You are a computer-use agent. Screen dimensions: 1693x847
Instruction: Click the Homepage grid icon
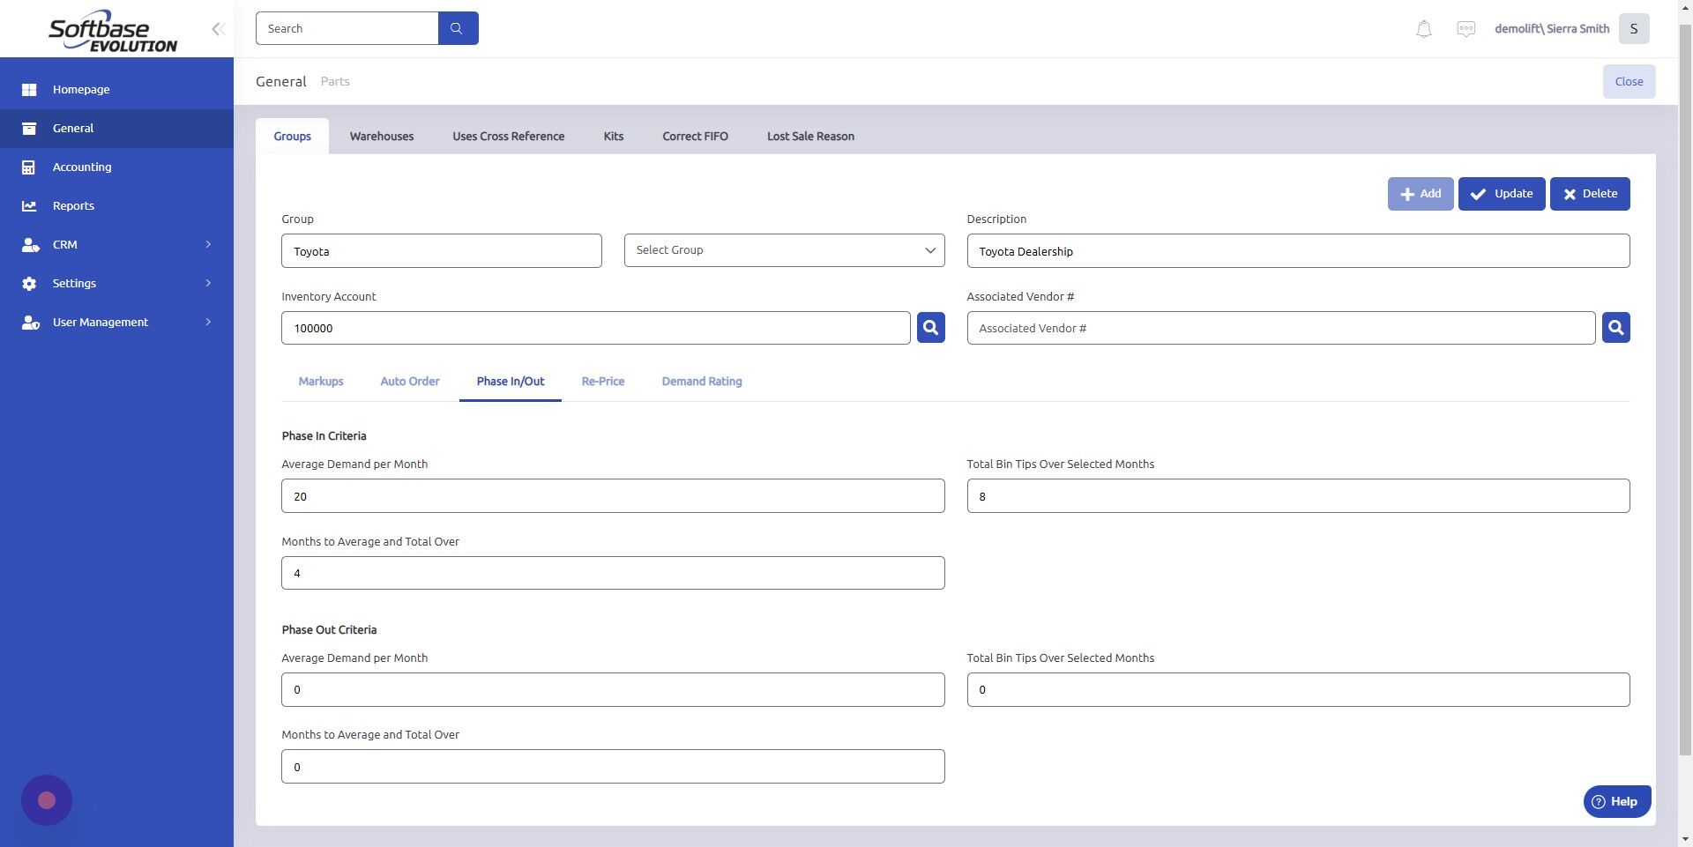click(x=29, y=89)
